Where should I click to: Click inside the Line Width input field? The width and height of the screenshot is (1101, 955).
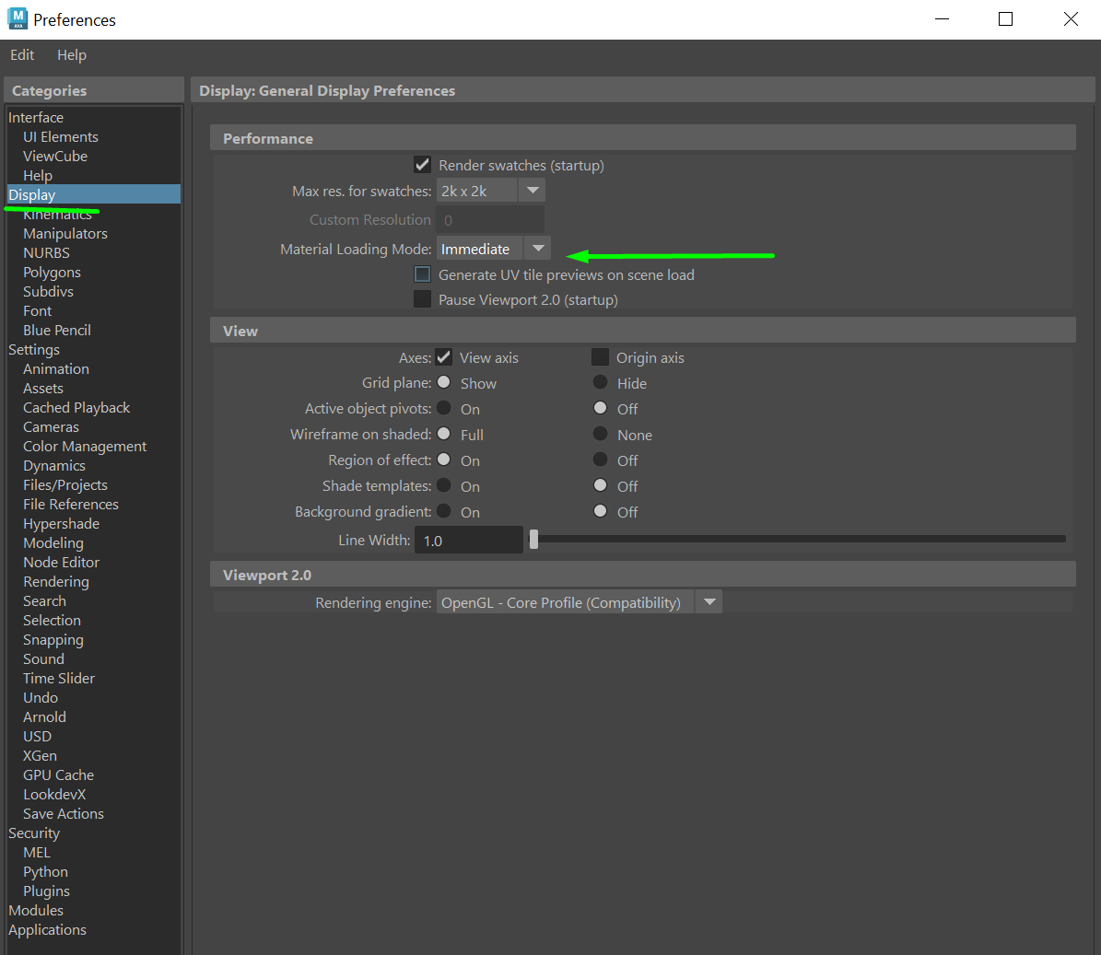(x=465, y=540)
